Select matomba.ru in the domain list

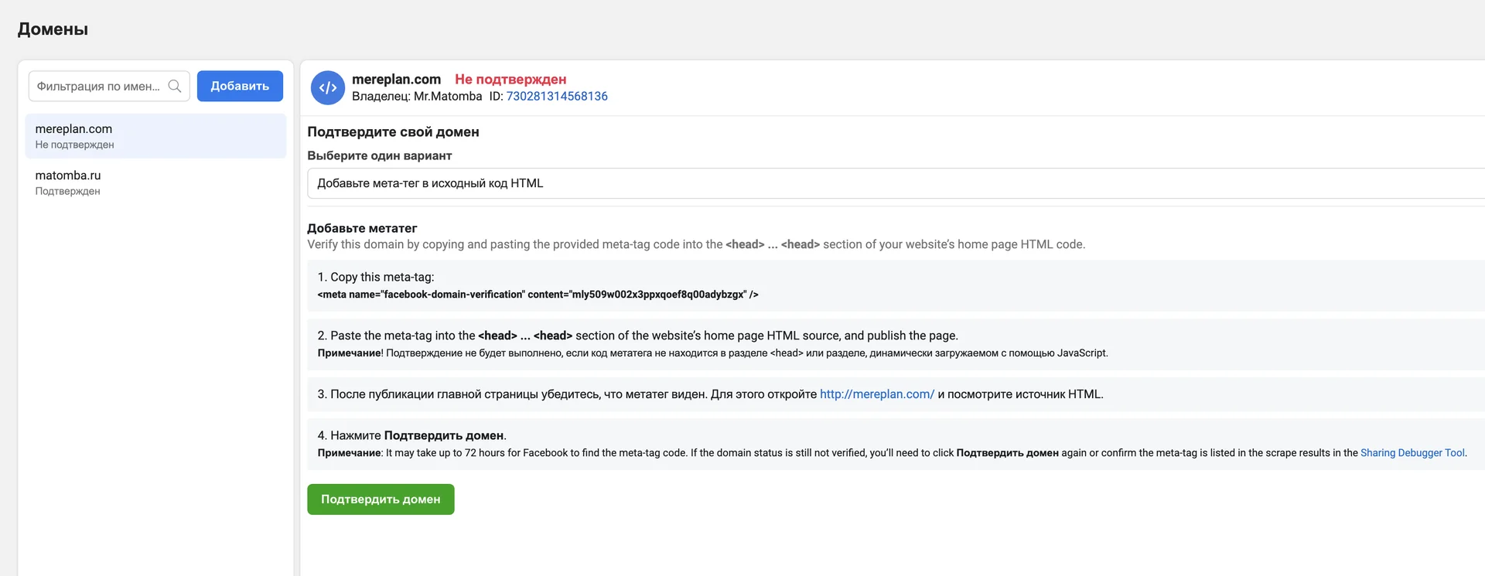(155, 182)
